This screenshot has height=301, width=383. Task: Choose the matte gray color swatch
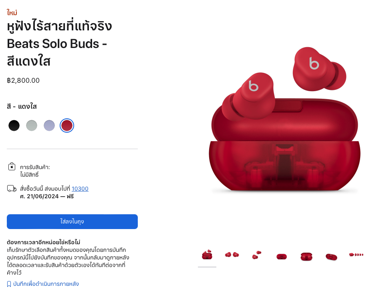32,126
